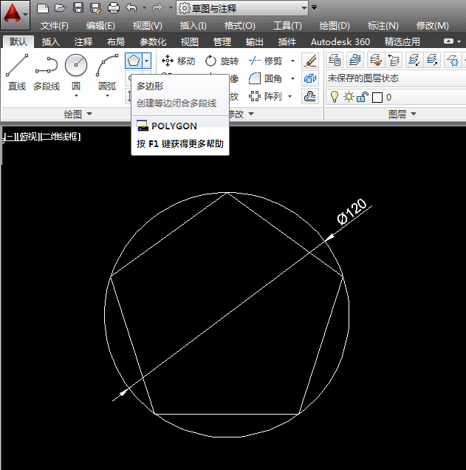The height and width of the screenshot is (470, 466).
Task: Click the Offset icon in Modify panel
Action: (x=310, y=96)
